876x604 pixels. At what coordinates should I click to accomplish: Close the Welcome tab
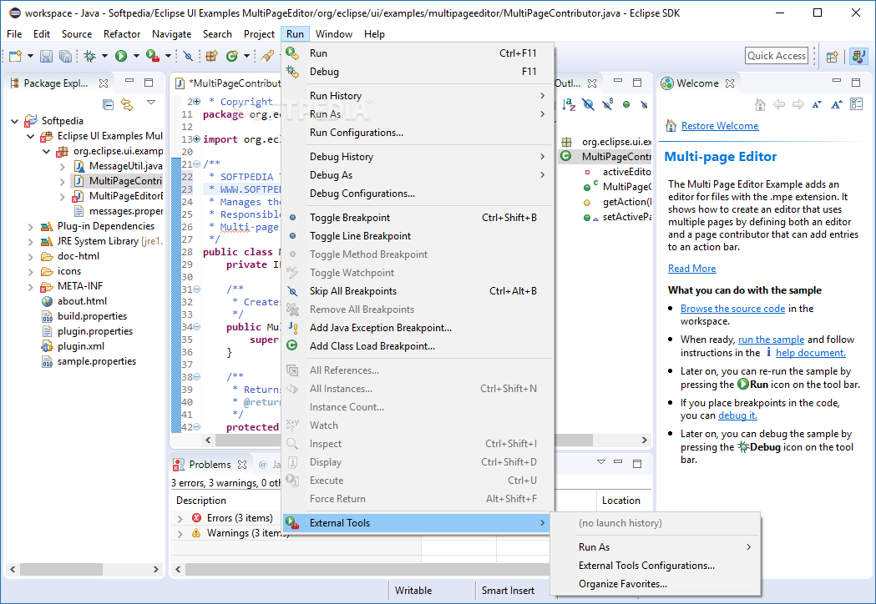(x=730, y=83)
